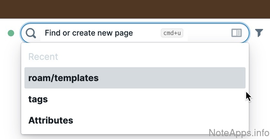
Task: Check sync state via green indicator
Action: coord(11,33)
